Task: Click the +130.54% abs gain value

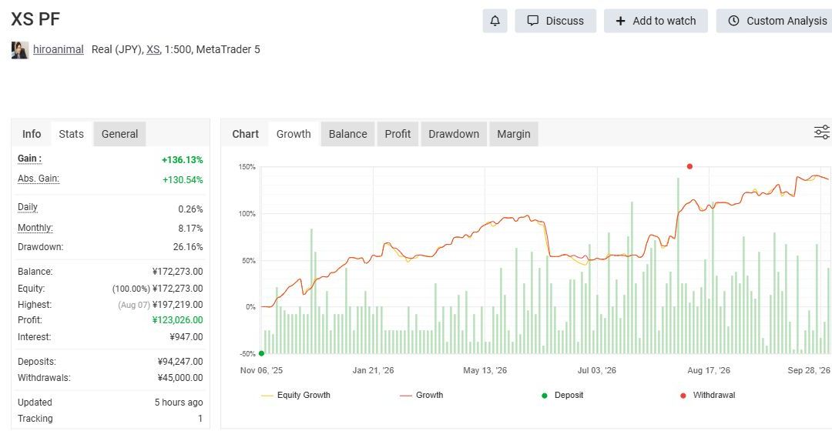Action: click(183, 180)
